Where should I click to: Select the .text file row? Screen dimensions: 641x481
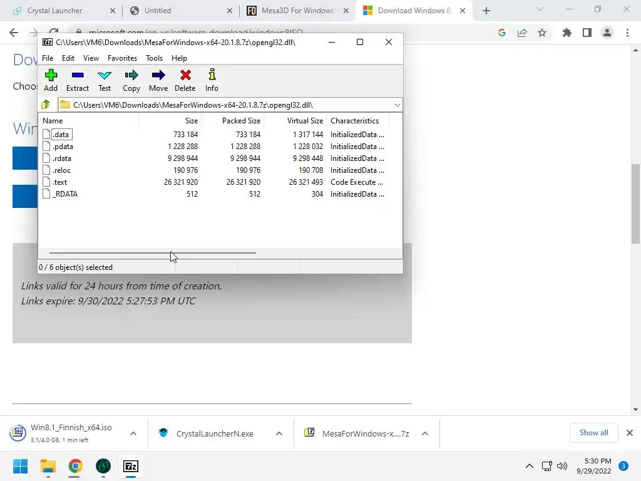point(213,182)
